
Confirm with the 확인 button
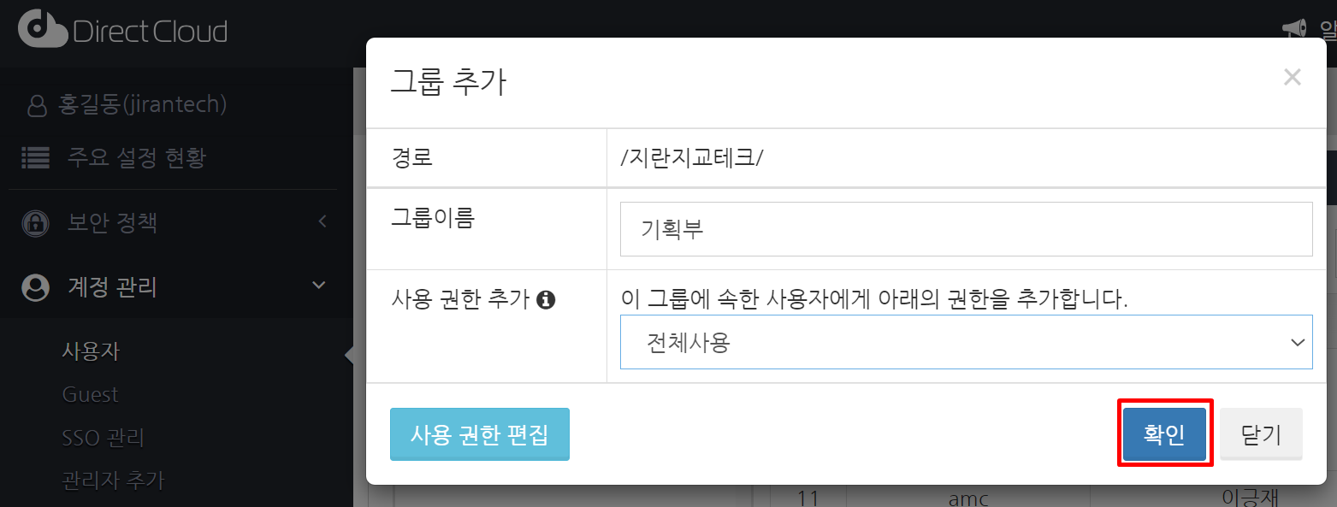tap(1164, 434)
